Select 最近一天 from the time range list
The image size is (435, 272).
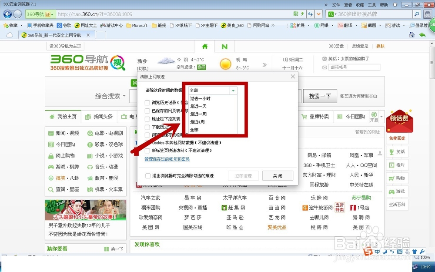coord(213,106)
